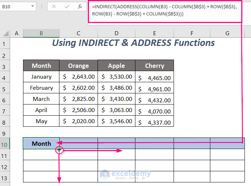
Task: Click the Select All corner triangle
Action: (x=5, y=33)
